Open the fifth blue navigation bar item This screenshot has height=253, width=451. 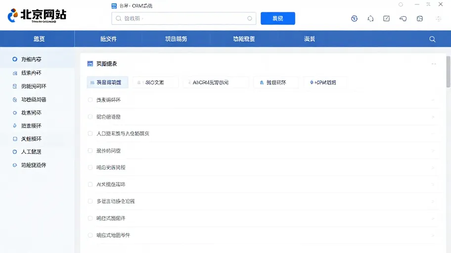click(x=310, y=39)
